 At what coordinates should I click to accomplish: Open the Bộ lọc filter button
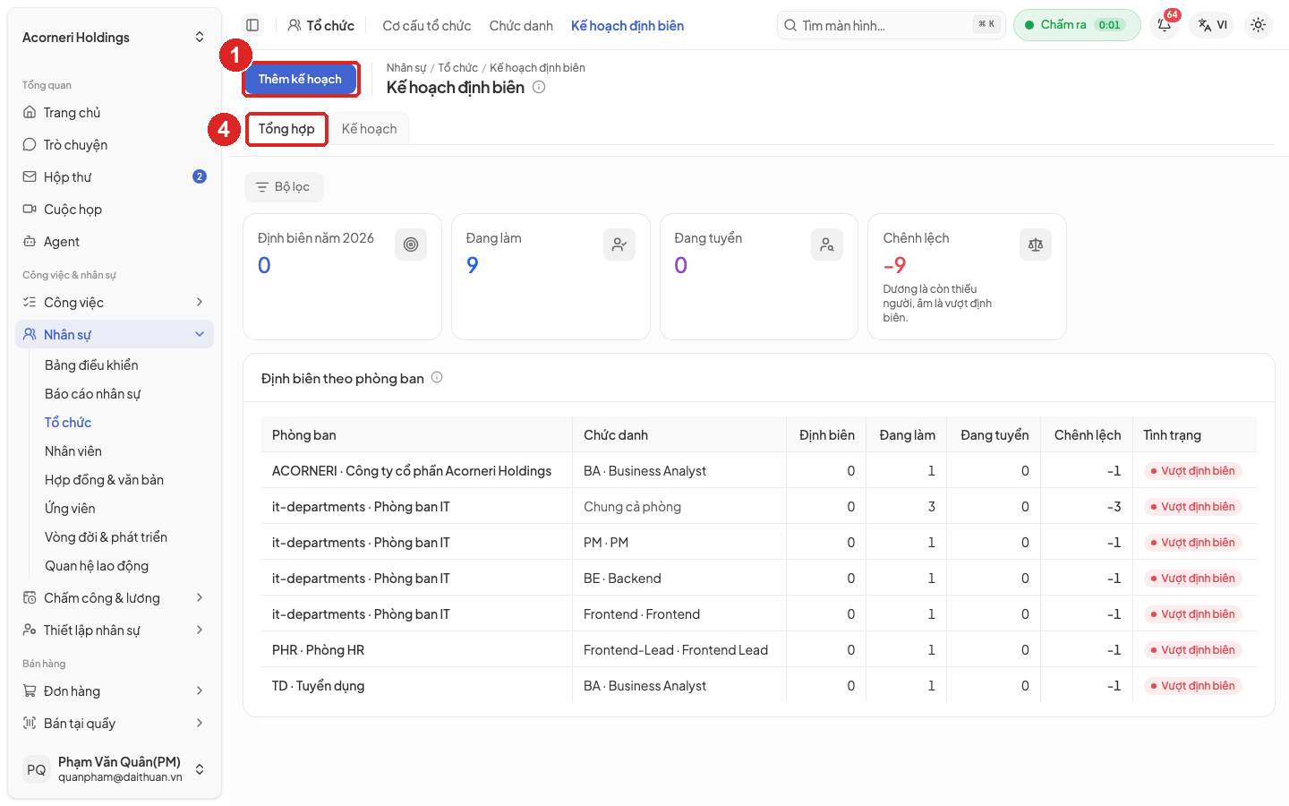click(284, 187)
